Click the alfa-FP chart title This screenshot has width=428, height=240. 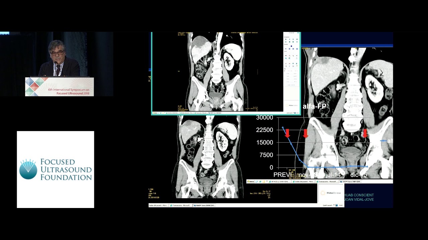pyautogui.click(x=314, y=107)
